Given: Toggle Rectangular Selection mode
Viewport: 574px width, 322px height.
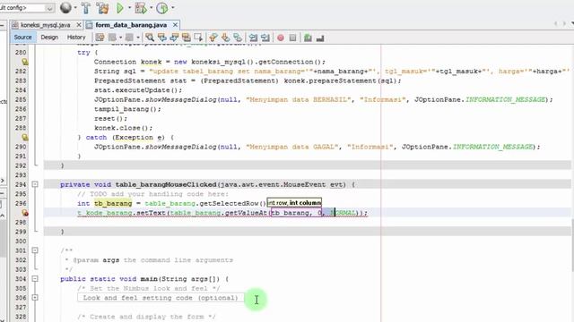Looking at the screenshot, I should point(198,38).
